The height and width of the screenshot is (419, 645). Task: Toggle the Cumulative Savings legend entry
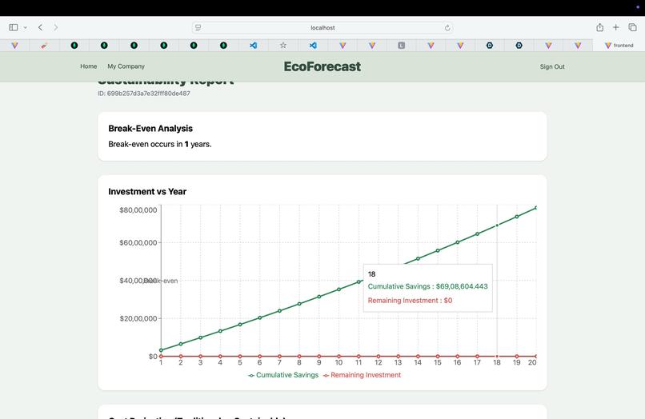[283, 375]
